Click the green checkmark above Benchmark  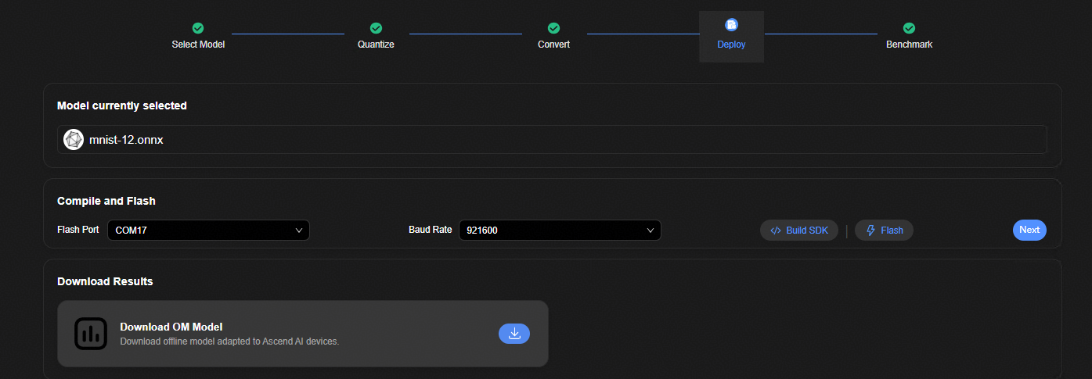coord(909,28)
